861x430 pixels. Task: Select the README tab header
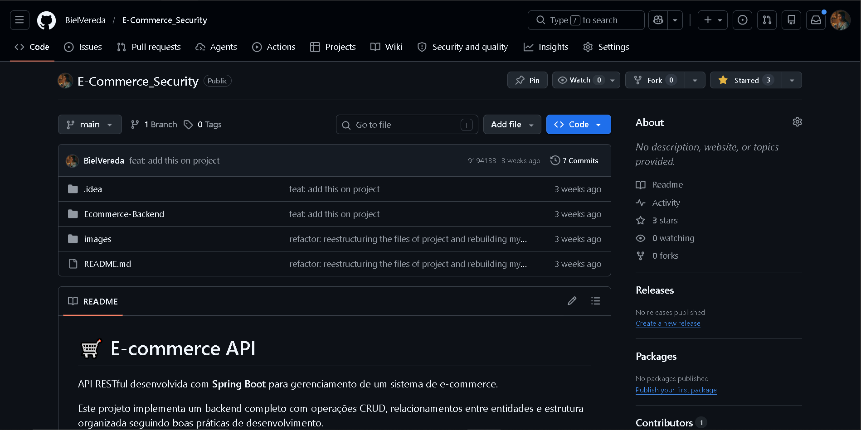pyautogui.click(x=93, y=301)
